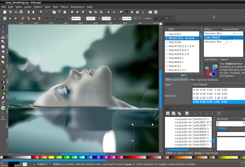Screen dimensions: 245x167
Task: Increase the W width stepper
Action: (x=111, y=18)
